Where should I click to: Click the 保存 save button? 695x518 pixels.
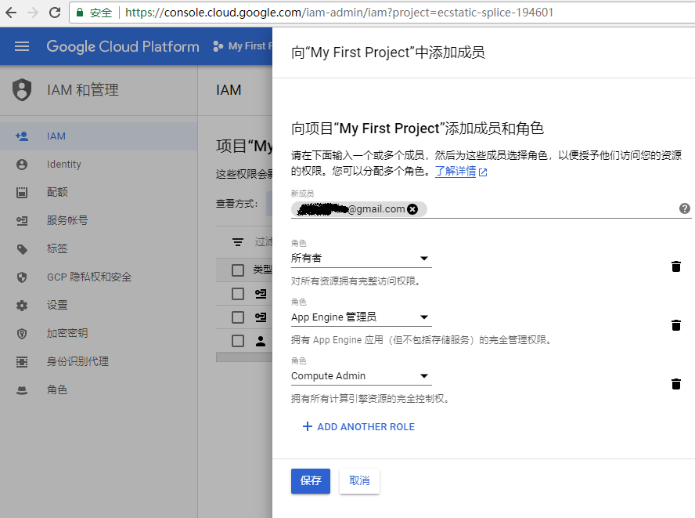pyautogui.click(x=311, y=481)
